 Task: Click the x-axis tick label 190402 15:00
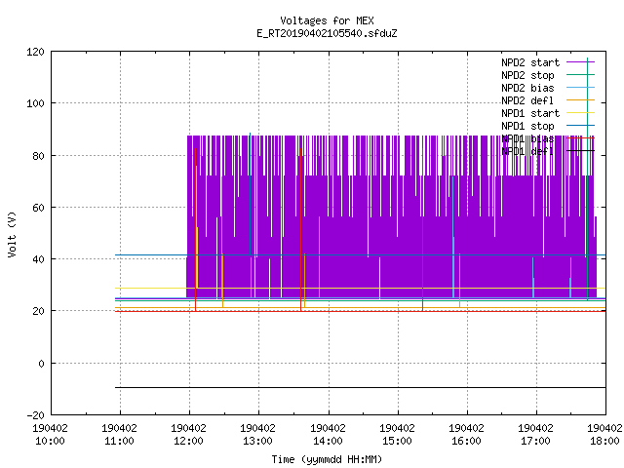(397, 435)
